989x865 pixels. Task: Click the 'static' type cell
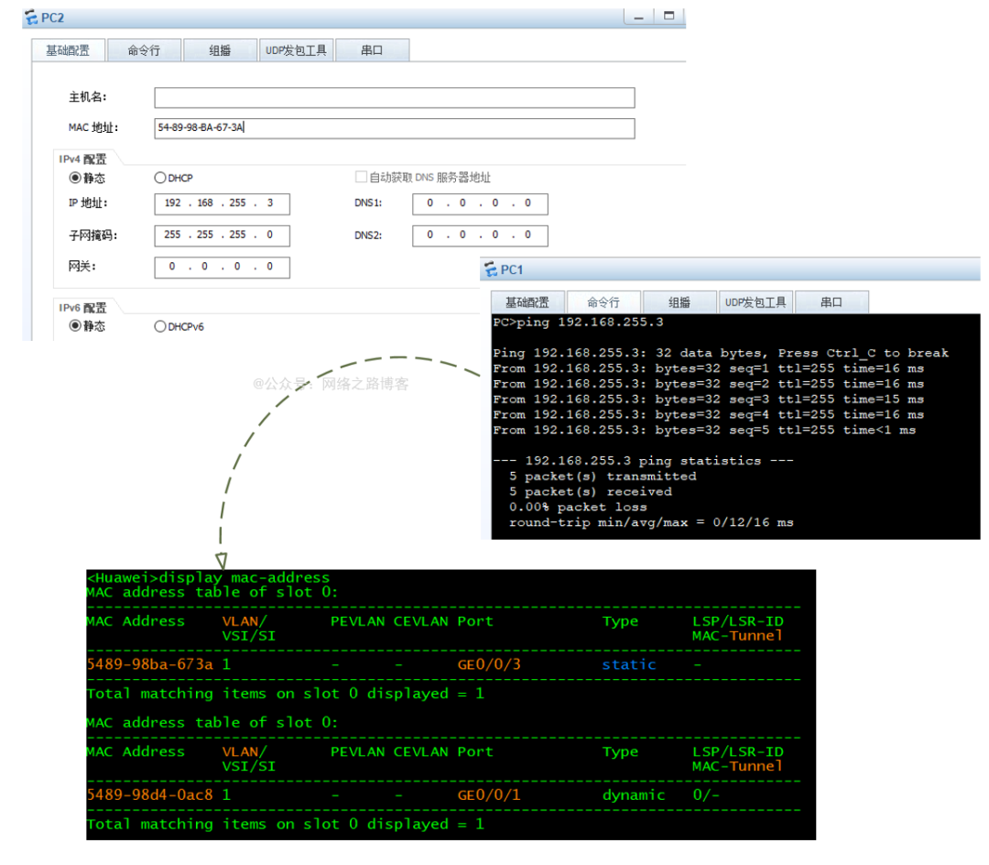tap(629, 664)
